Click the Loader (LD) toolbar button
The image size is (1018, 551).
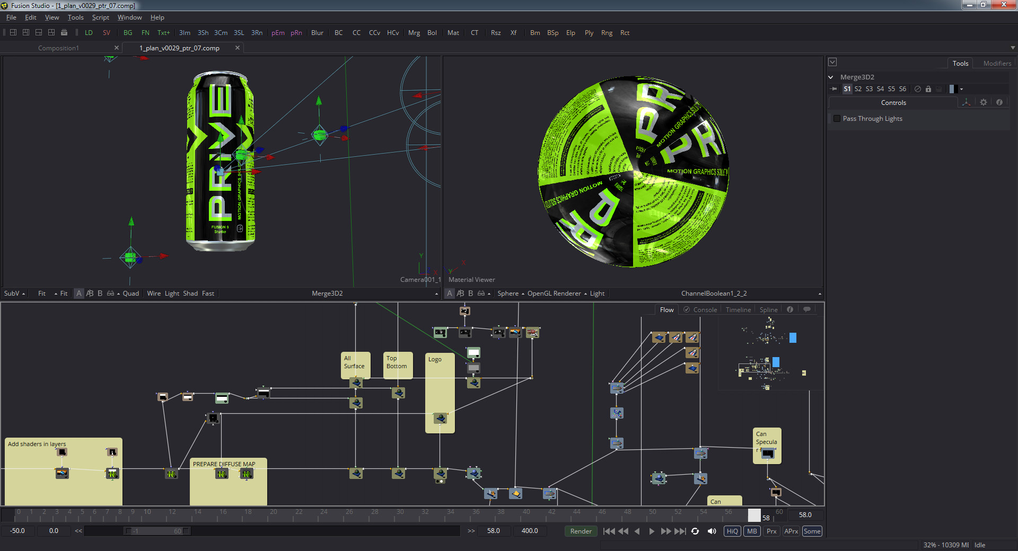click(89, 33)
